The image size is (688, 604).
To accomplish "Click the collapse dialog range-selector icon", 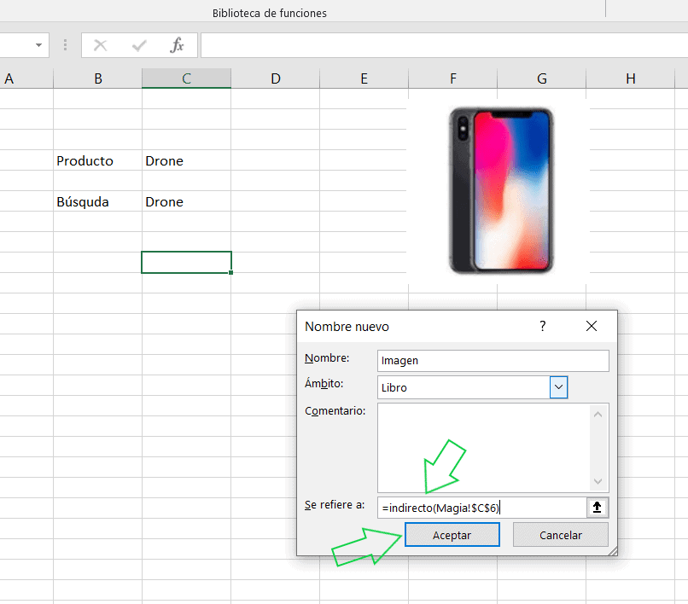I will (598, 508).
